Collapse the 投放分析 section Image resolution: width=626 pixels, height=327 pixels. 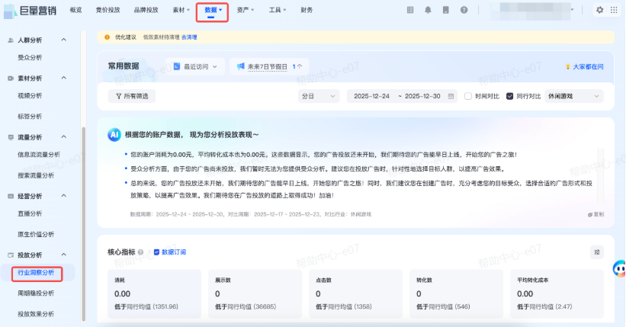[64, 255]
